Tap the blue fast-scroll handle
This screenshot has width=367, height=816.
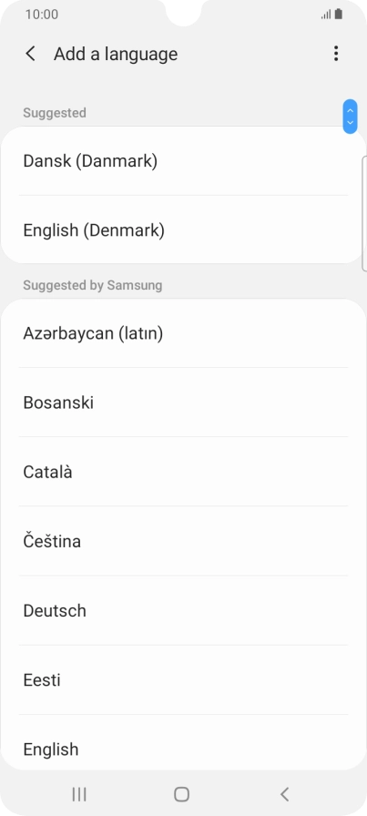tap(351, 117)
